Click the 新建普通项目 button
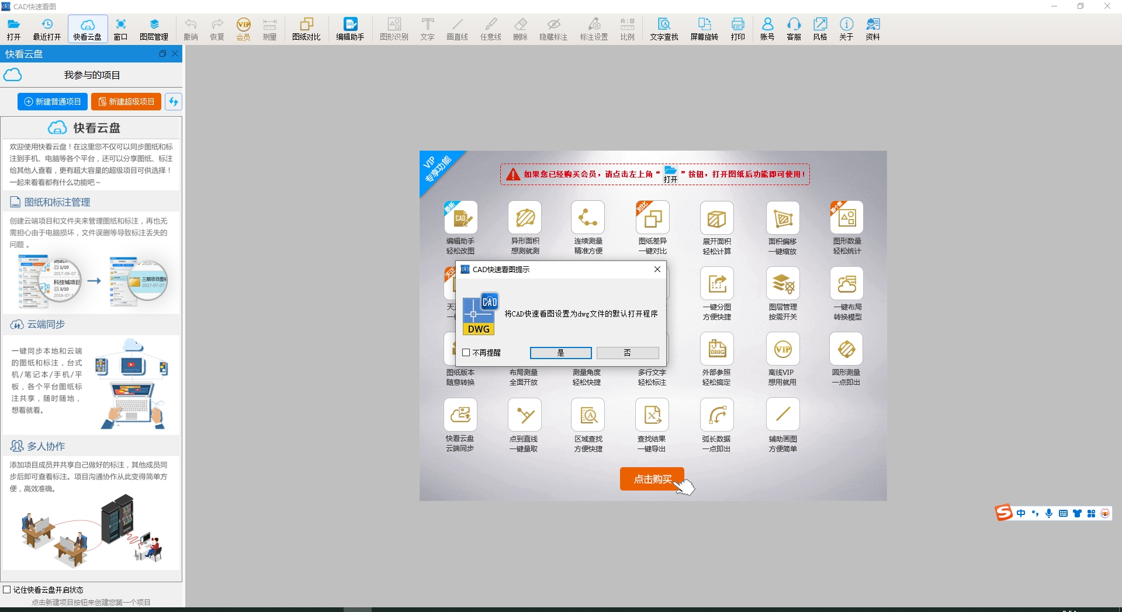This screenshot has height=612, width=1122. 53,102
